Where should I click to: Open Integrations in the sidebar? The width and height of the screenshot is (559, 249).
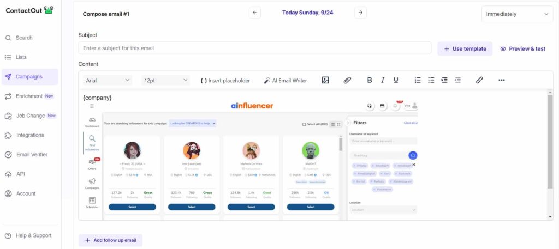pyautogui.click(x=30, y=135)
